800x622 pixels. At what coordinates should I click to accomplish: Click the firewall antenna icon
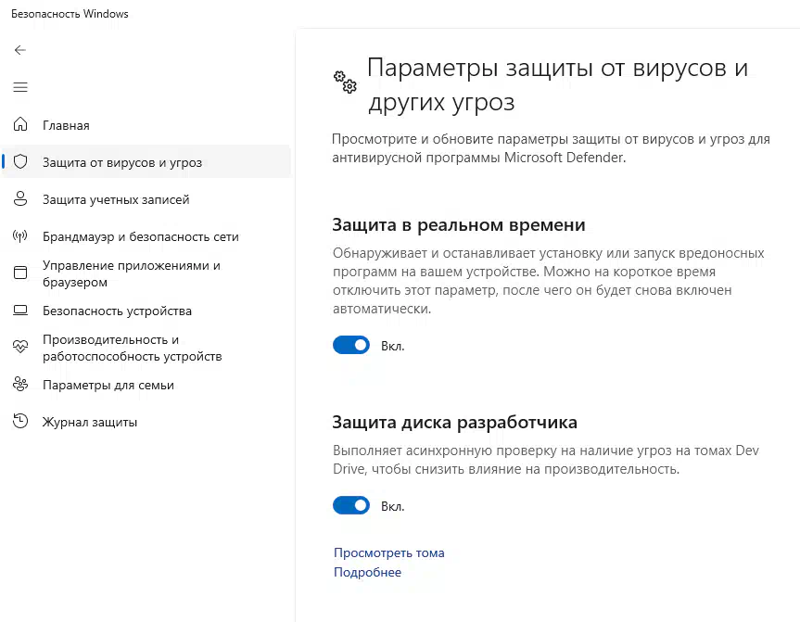point(20,236)
